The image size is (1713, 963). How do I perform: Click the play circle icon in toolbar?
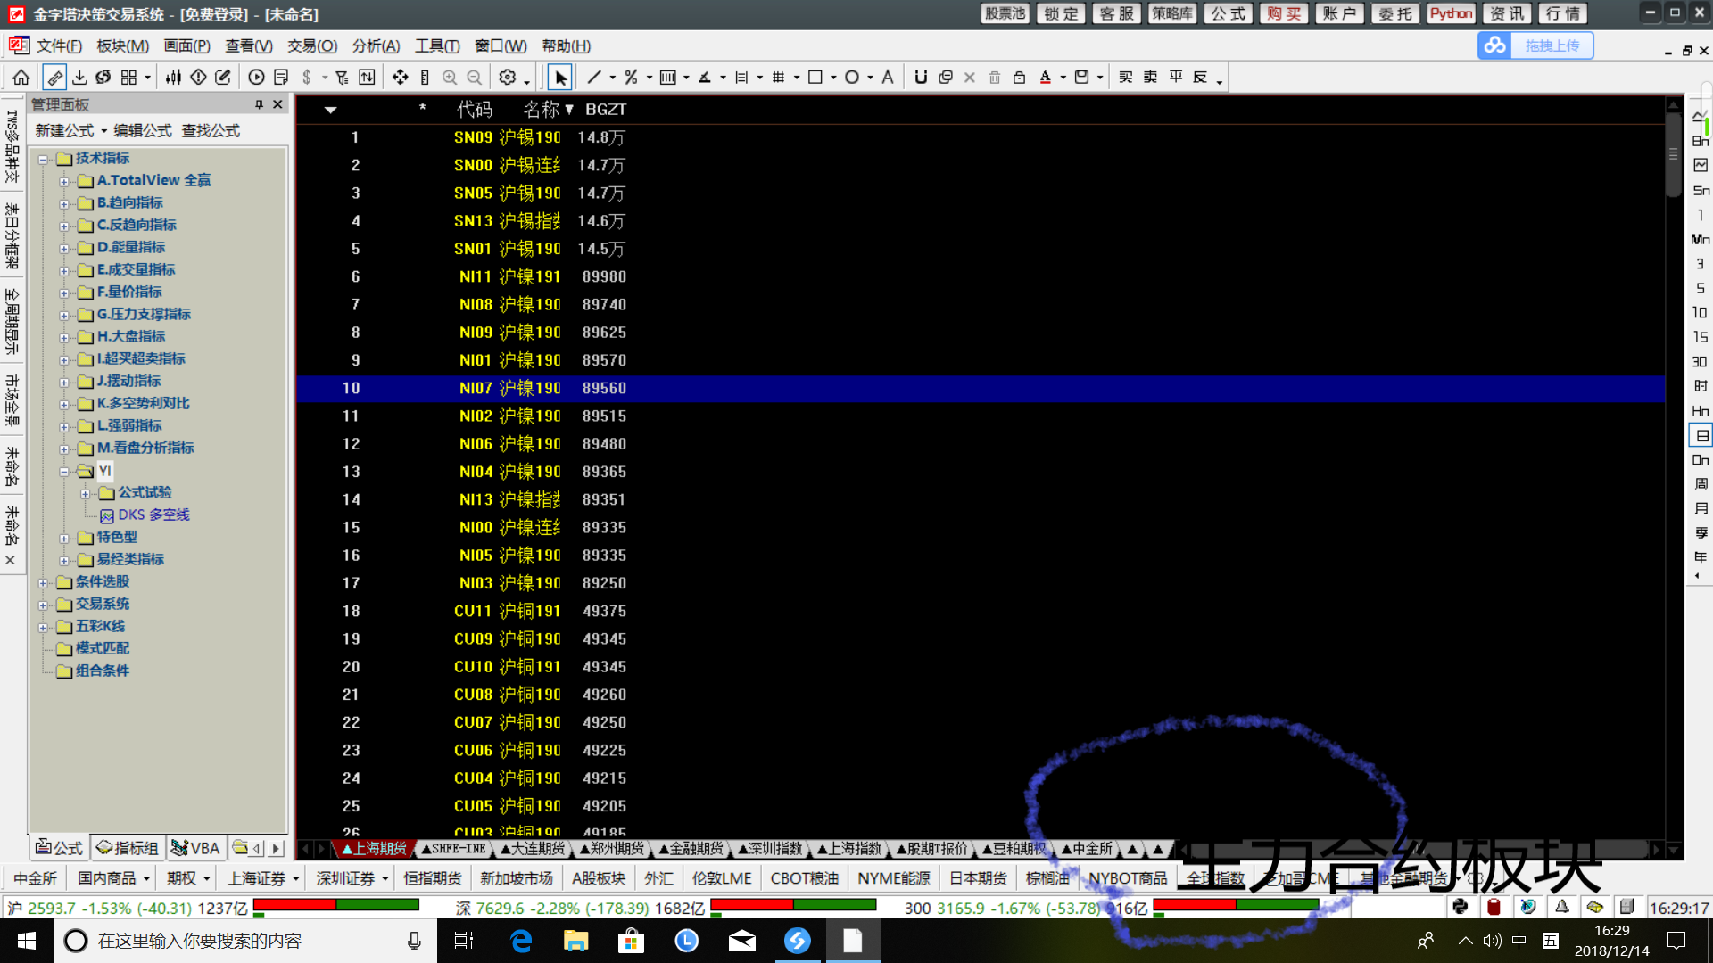click(256, 78)
